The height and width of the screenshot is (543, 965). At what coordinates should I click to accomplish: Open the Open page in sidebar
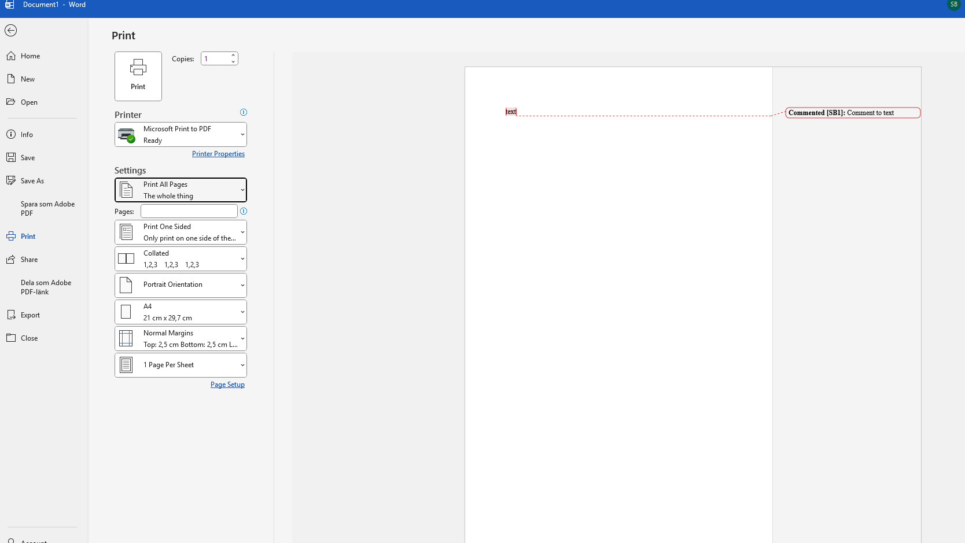pyautogui.click(x=44, y=102)
